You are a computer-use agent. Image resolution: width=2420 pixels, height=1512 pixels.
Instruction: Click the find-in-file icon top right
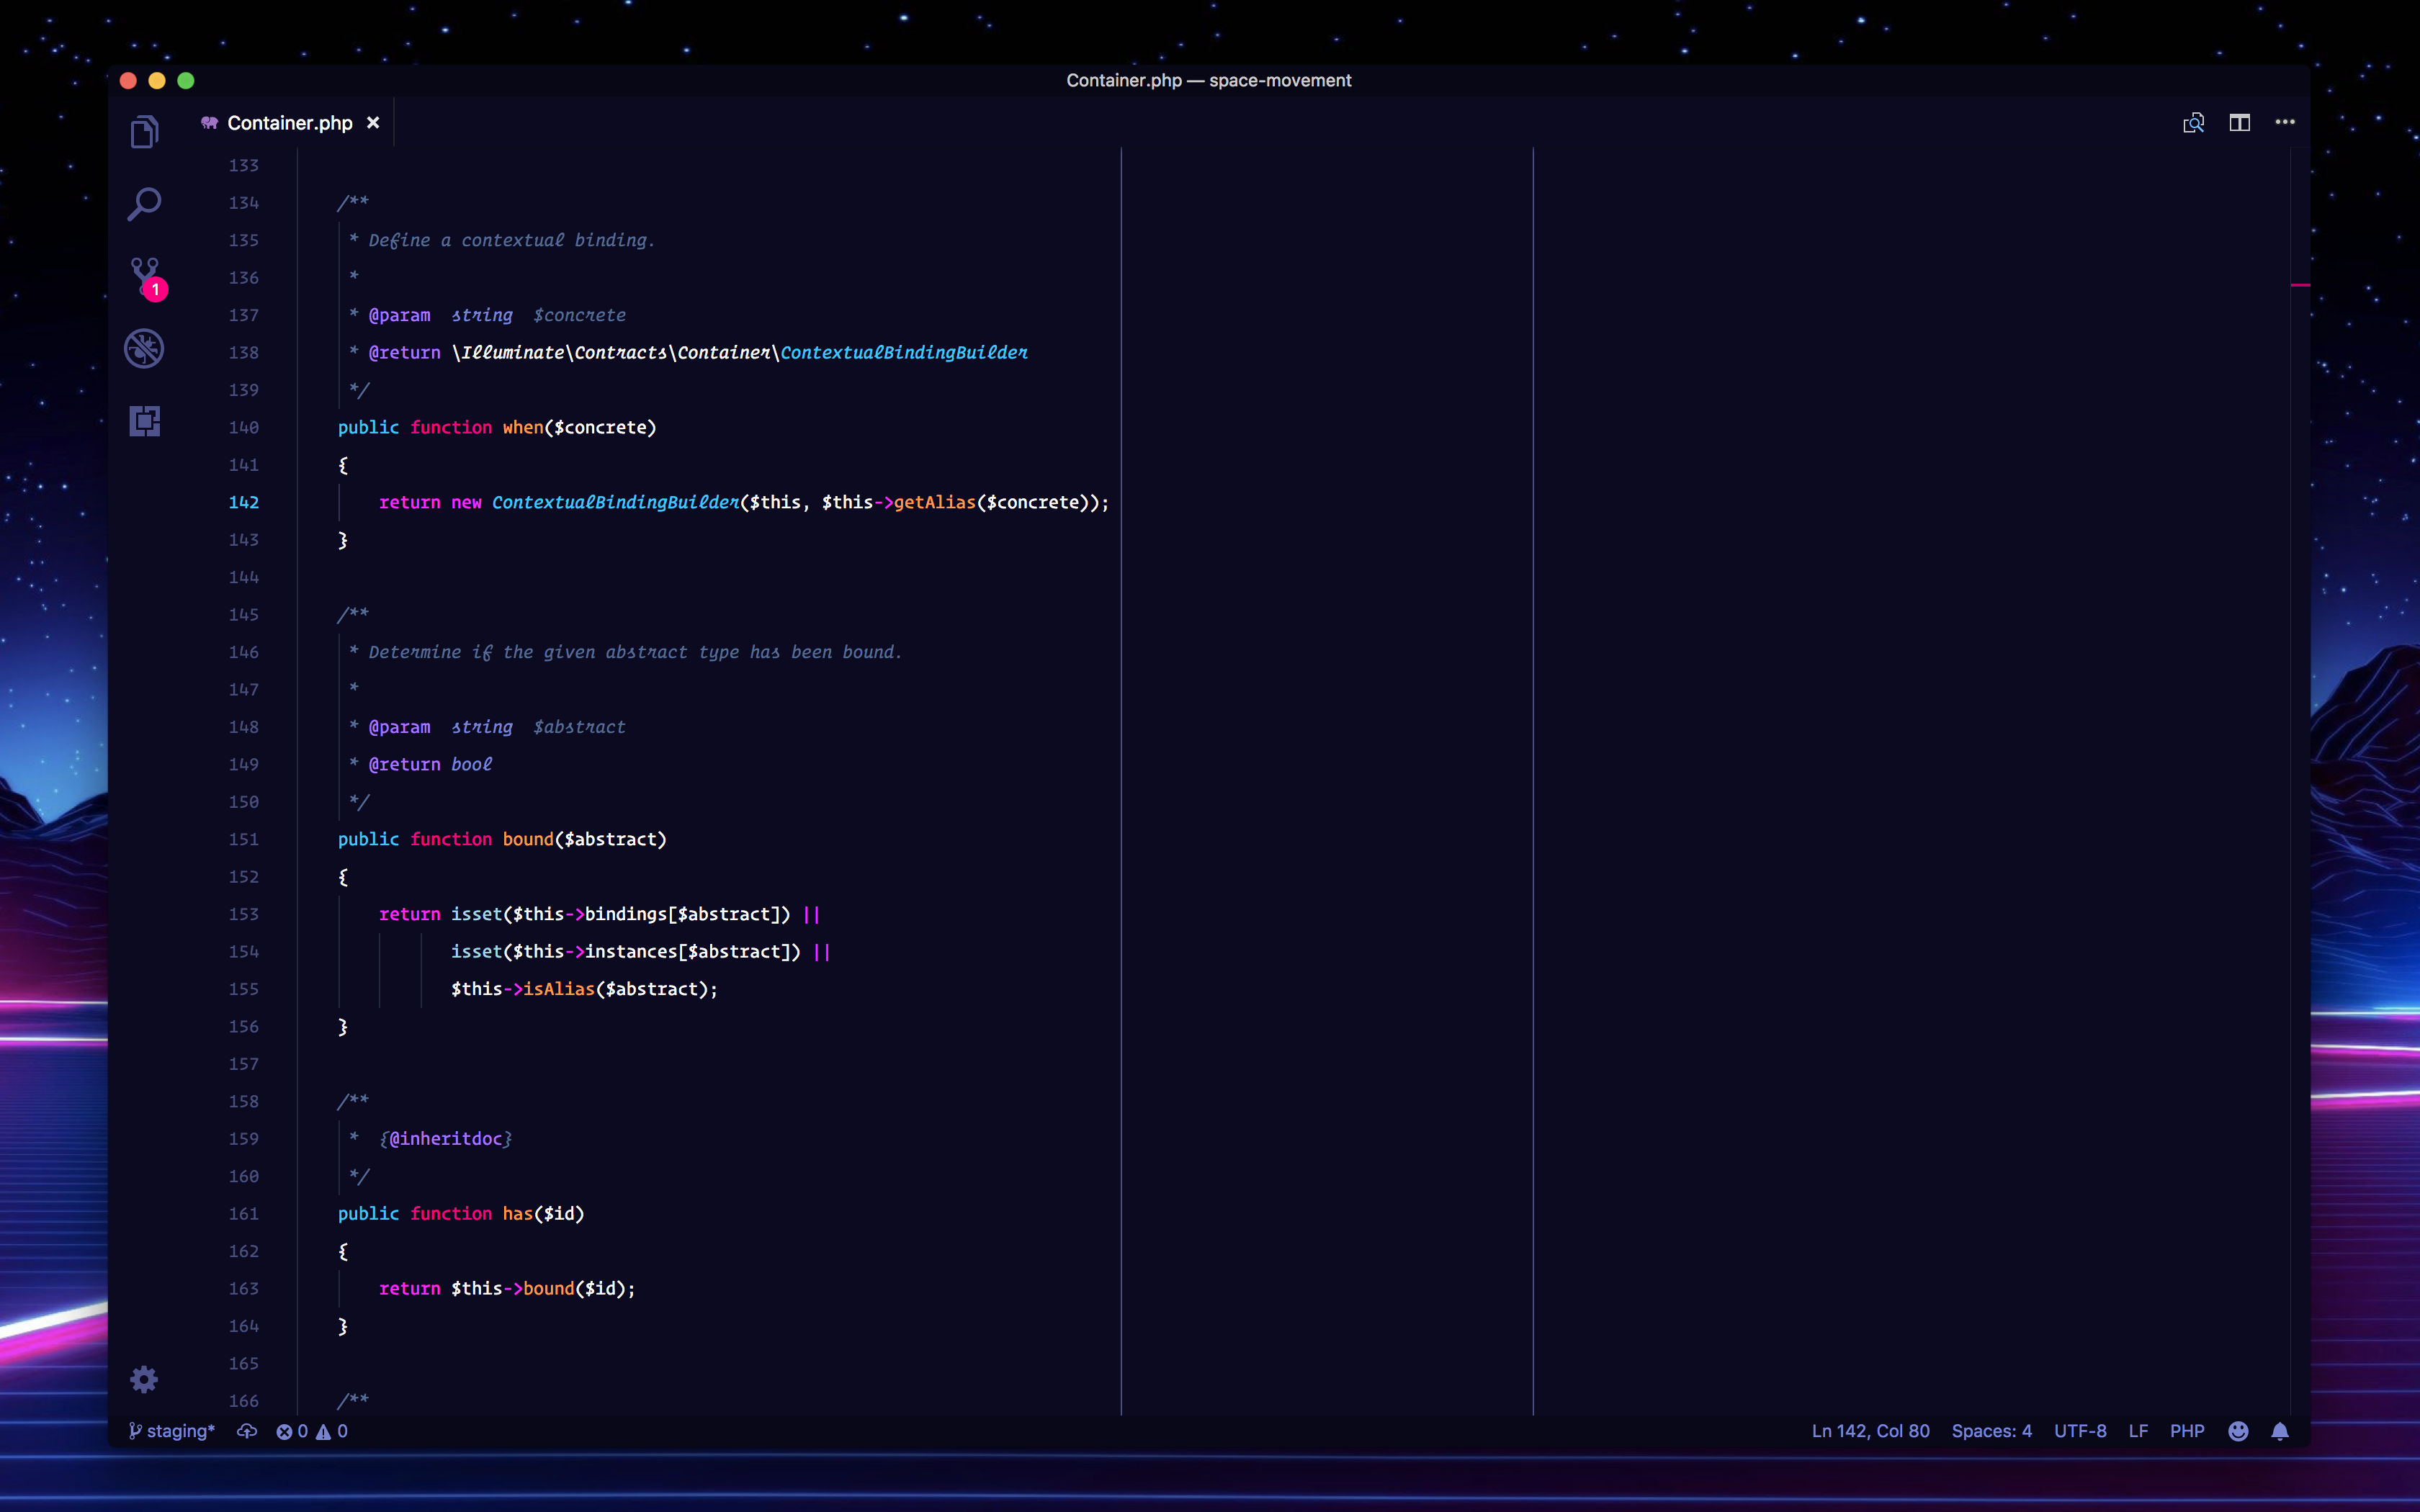pos(2193,122)
